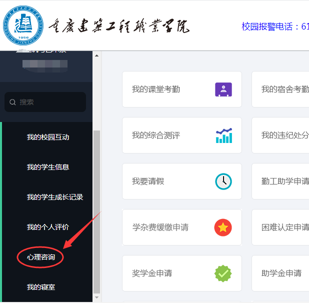Screen dimensions: 309x303
Task: Click the 搜索 input field
Action: pyautogui.click(x=50, y=102)
